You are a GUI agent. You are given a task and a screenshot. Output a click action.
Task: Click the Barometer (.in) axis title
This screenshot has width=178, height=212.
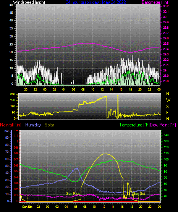[x=155, y=2]
